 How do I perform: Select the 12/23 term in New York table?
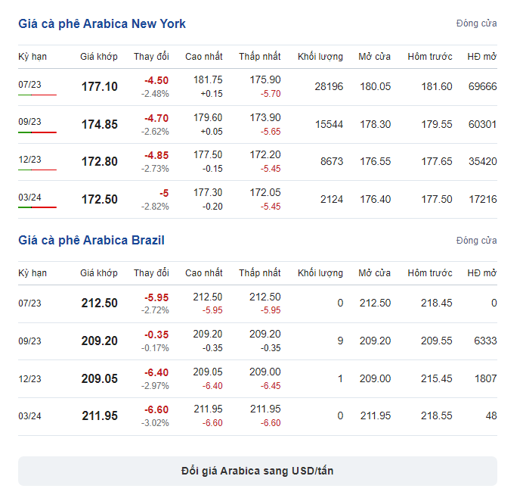(x=29, y=160)
